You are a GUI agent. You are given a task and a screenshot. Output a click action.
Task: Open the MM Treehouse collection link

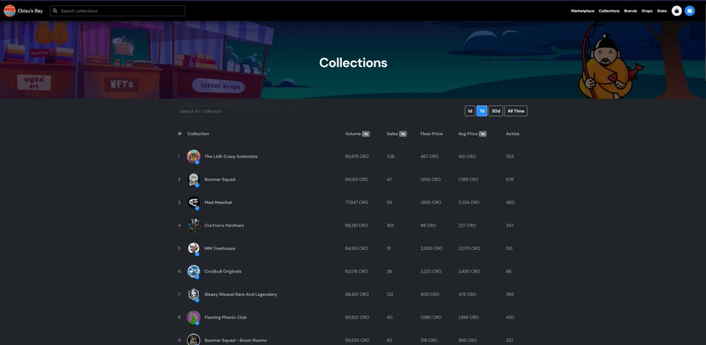219,248
